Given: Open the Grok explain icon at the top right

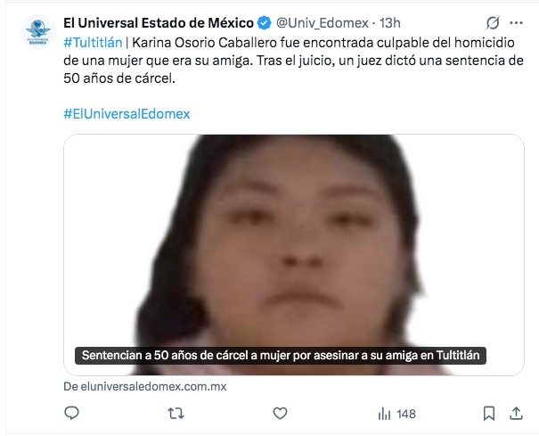Looking at the screenshot, I should click(493, 23).
